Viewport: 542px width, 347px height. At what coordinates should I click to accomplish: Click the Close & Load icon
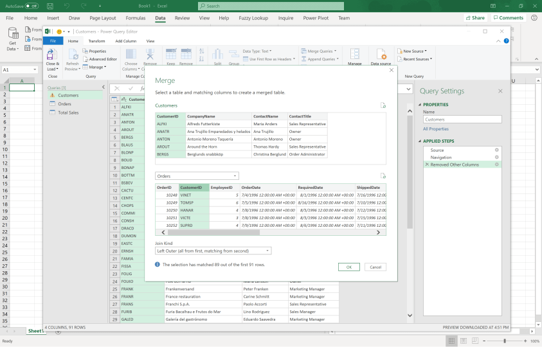click(x=52, y=55)
